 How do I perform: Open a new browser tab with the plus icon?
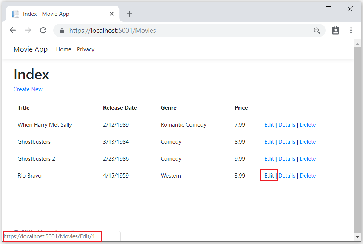pos(129,14)
